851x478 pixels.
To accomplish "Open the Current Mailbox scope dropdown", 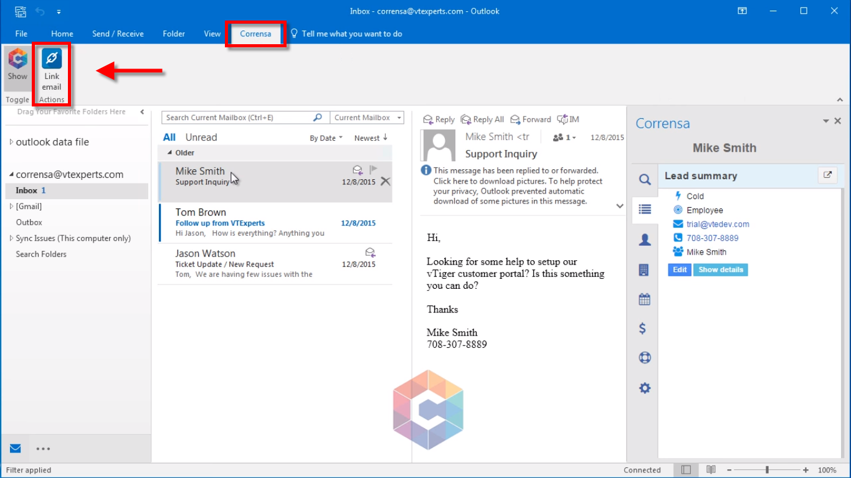I will click(367, 118).
